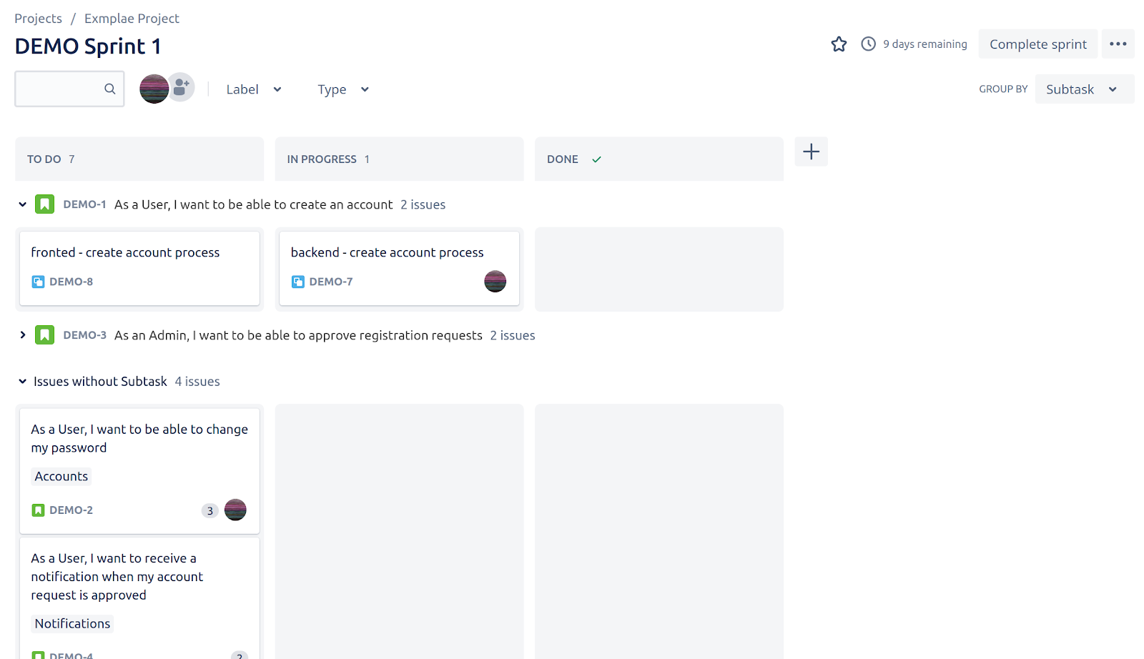Click the Accounts label tag
The width and height of the screenshot is (1144, 659).
coord(61,477)
